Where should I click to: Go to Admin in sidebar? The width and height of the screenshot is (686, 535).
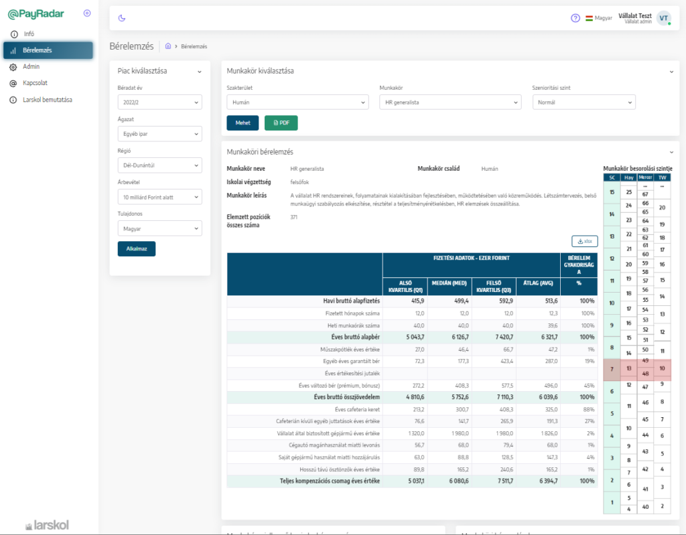(x=31, y=67)
